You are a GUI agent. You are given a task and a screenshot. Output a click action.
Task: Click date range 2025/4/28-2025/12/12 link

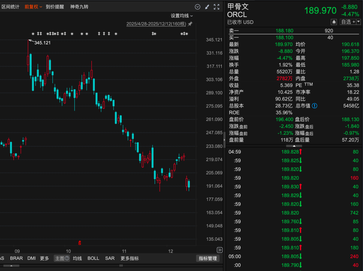point(156,24)
